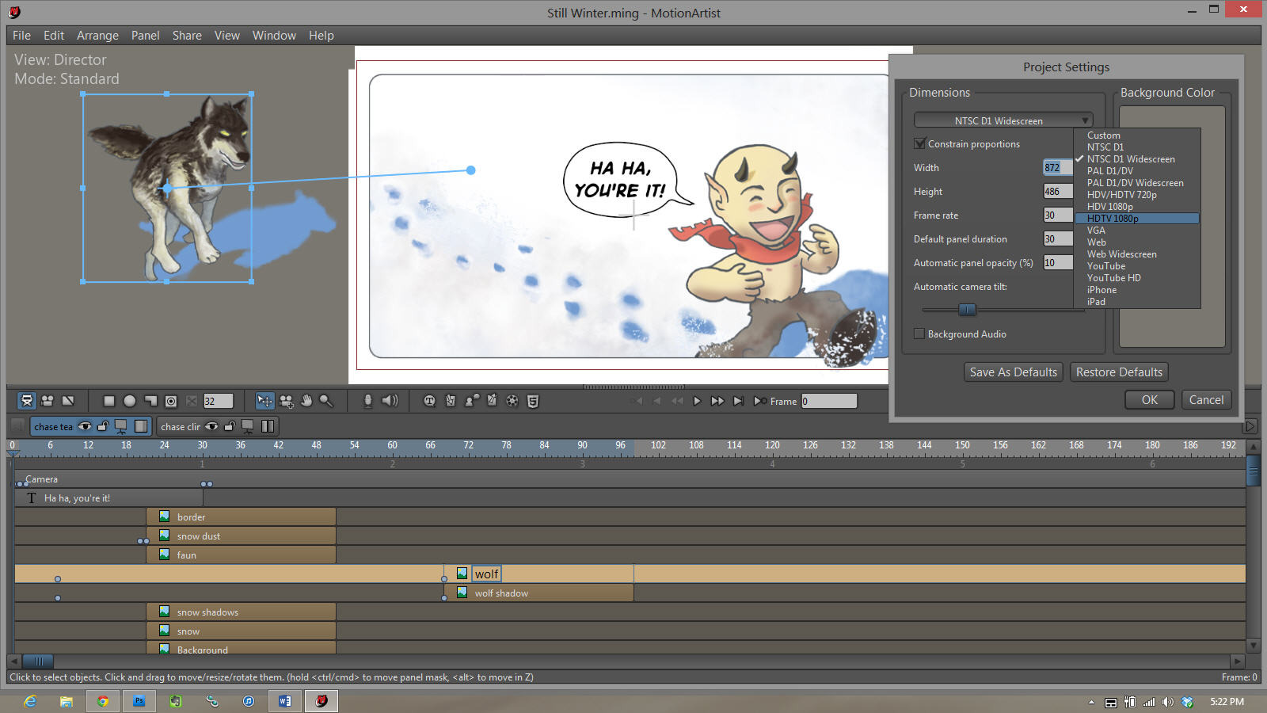Click the Width input field
This screenshot has width=1267, height=713.
click(1058, 167)
